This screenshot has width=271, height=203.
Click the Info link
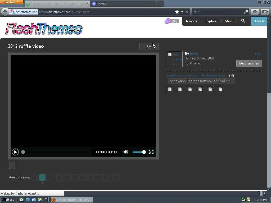258,54
